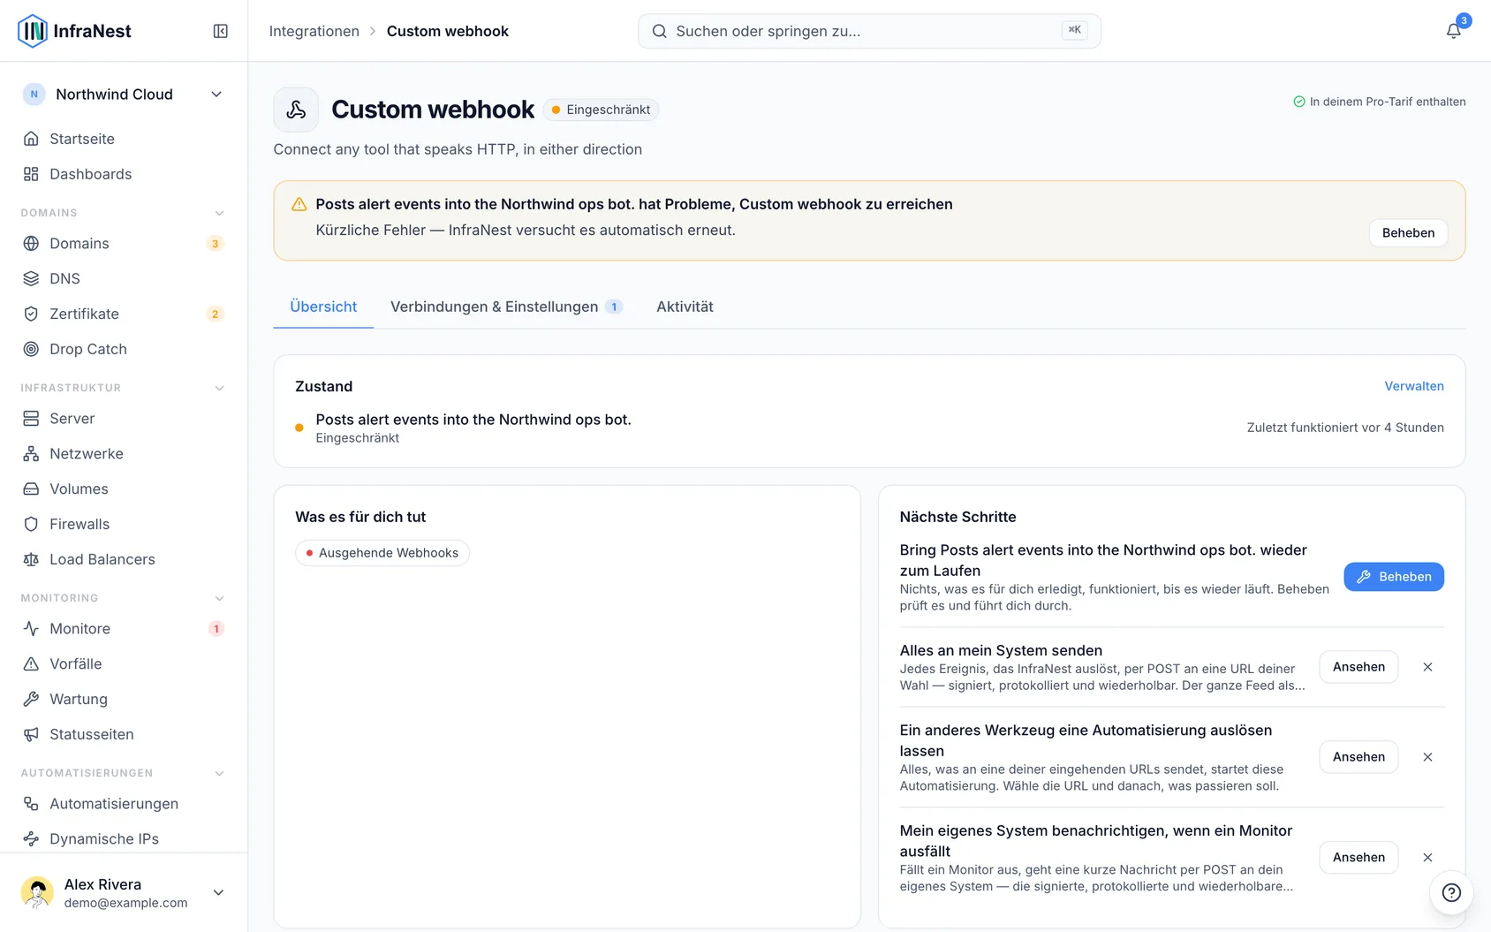Screen dimensions: 1491x932
Task: Collapse the sidebar panel icon
Action: point(221,31)
